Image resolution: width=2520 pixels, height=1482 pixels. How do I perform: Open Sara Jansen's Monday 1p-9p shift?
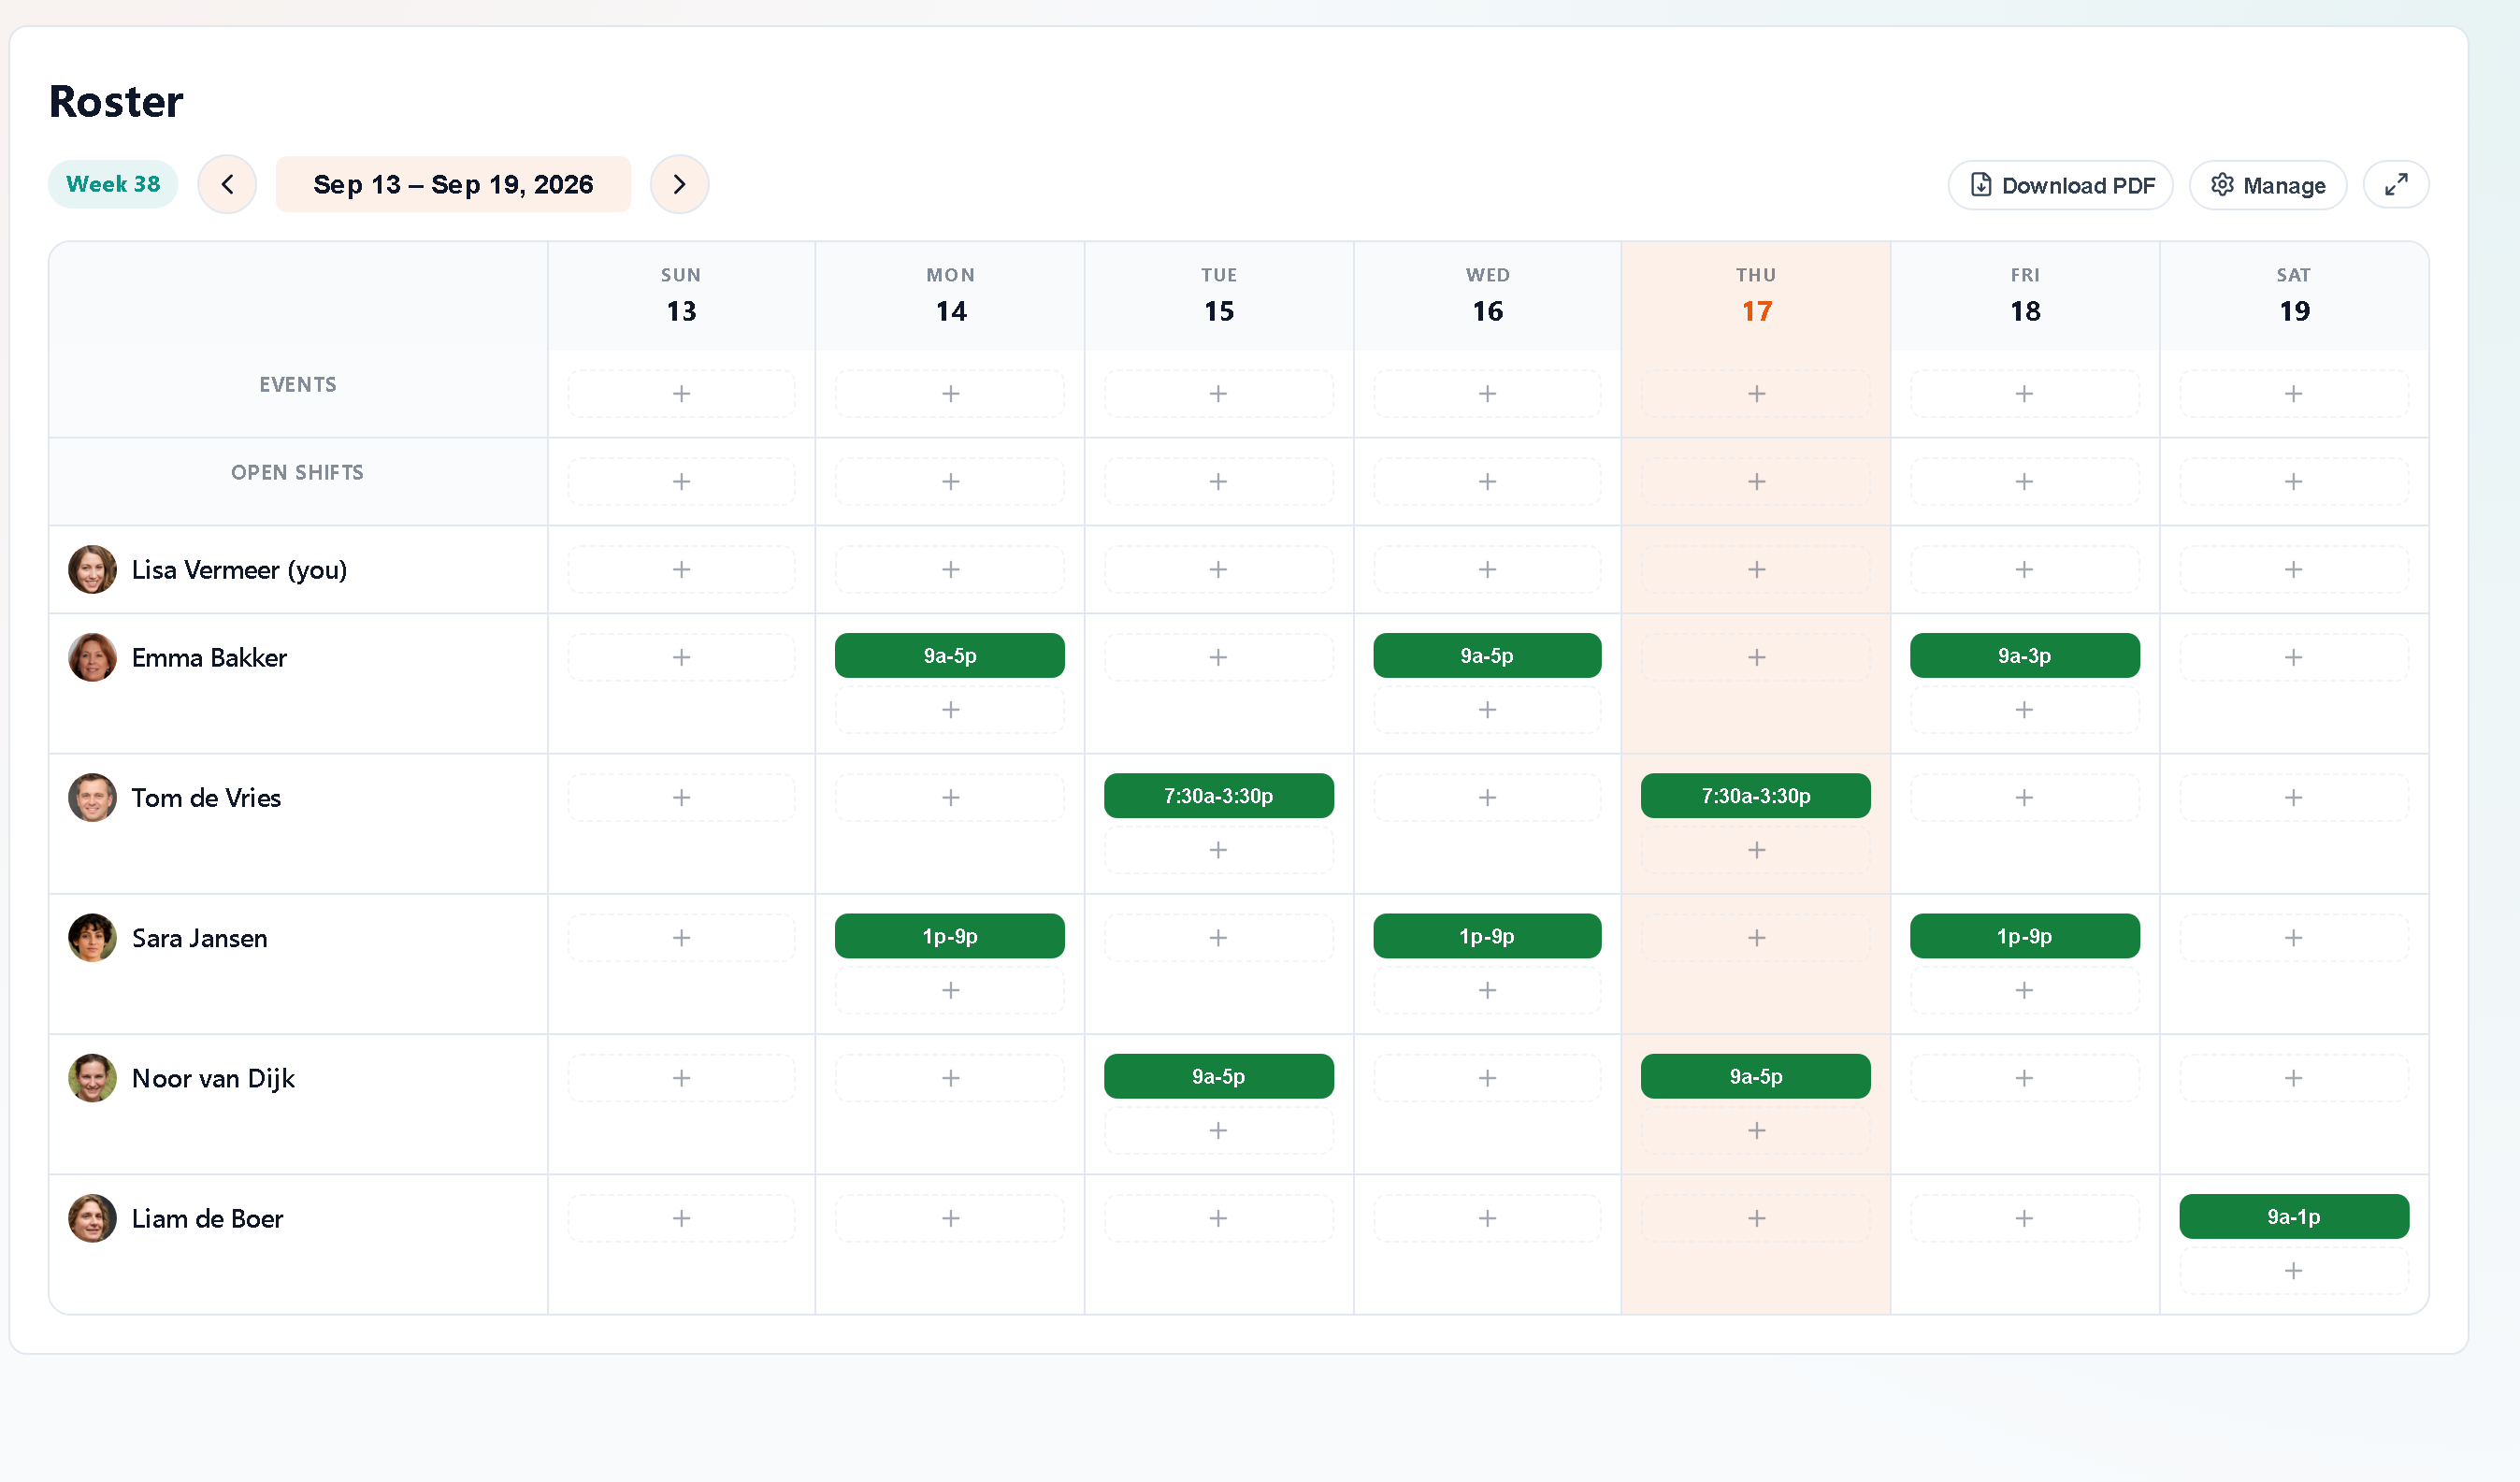pos(950,935)
